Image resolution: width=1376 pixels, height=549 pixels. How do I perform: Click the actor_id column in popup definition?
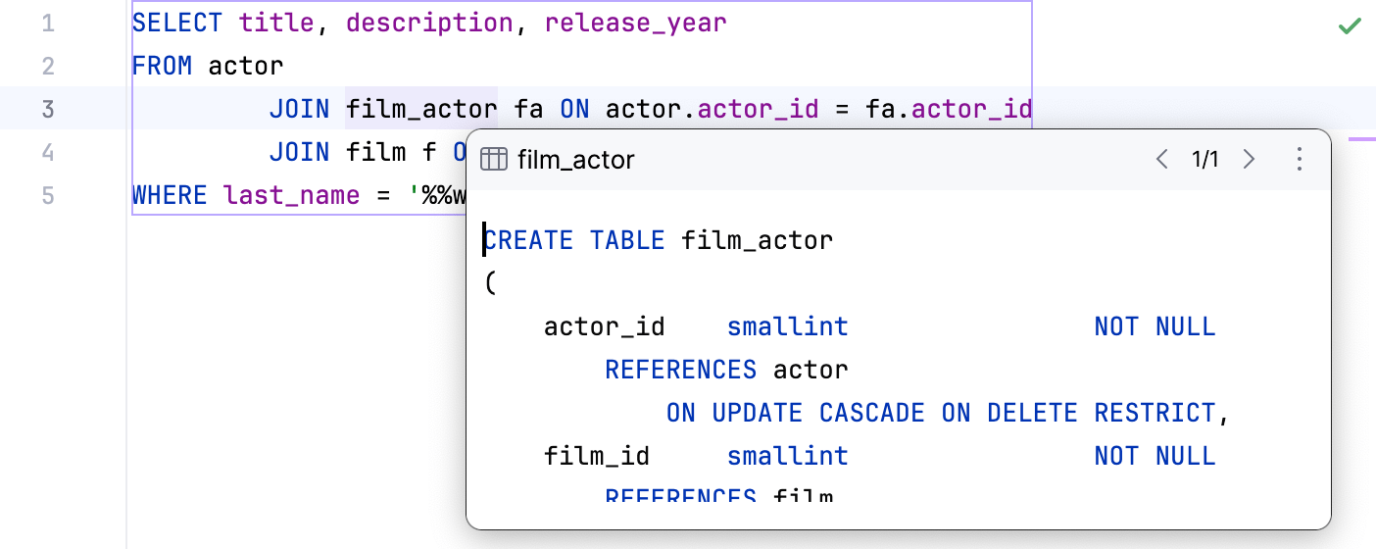(x=605, y=326)
